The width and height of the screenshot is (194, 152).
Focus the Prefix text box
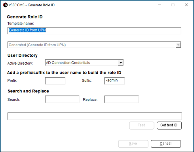click(55, 81)
